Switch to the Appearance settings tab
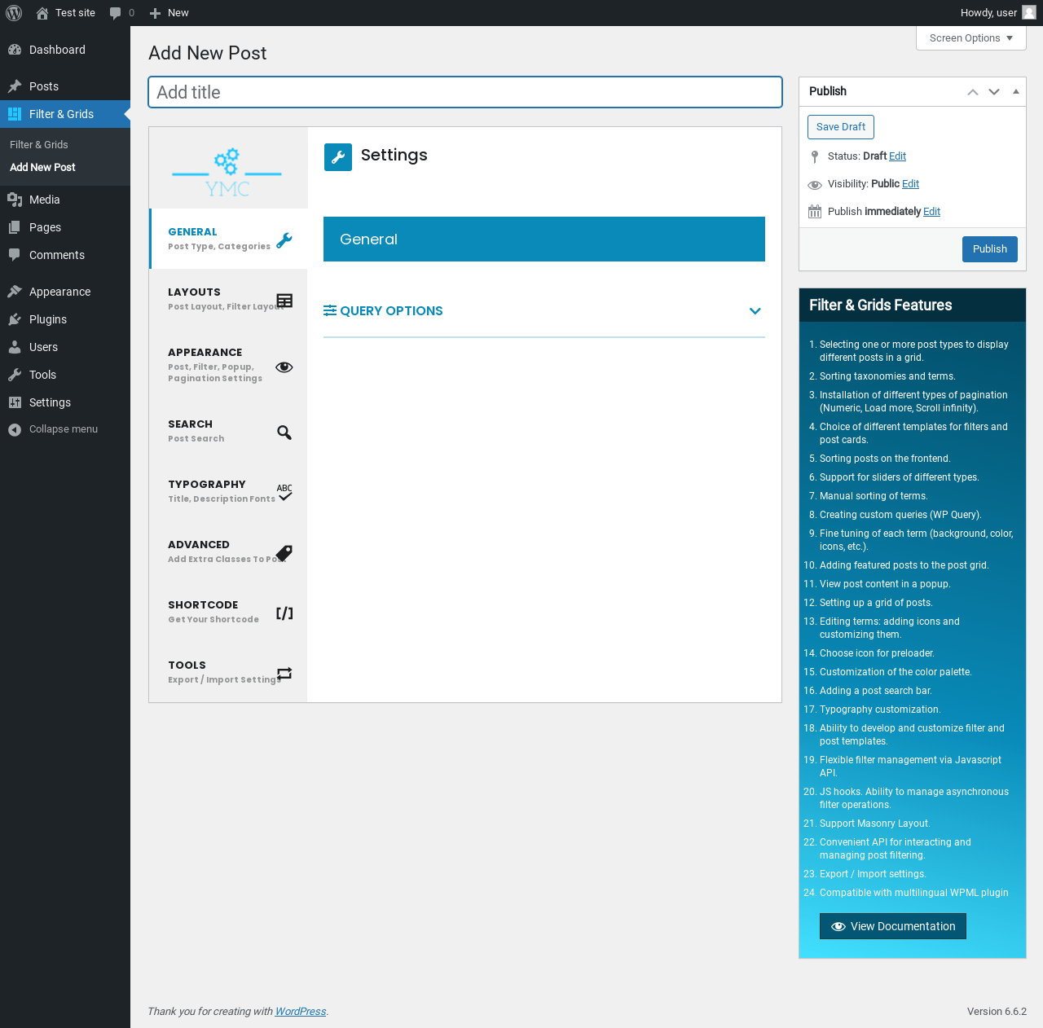This screenshot has height=1028, width=1043. tap(228, 365)
